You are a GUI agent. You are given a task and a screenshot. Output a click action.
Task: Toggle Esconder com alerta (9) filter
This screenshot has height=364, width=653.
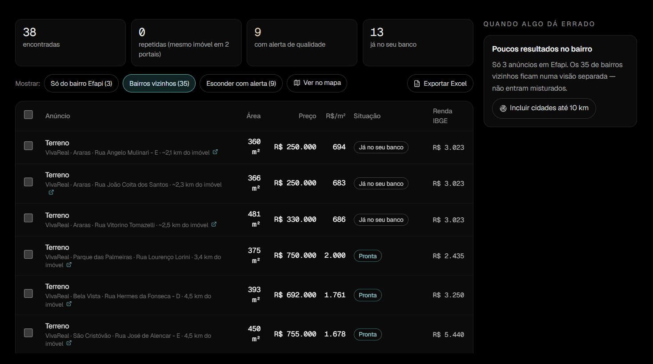(241, 84)
